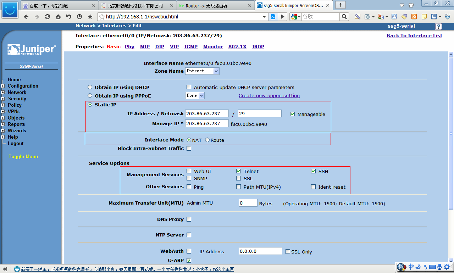454x273 pixels.
Task: Go back with the browser back arrow
Action: point(26,17)
